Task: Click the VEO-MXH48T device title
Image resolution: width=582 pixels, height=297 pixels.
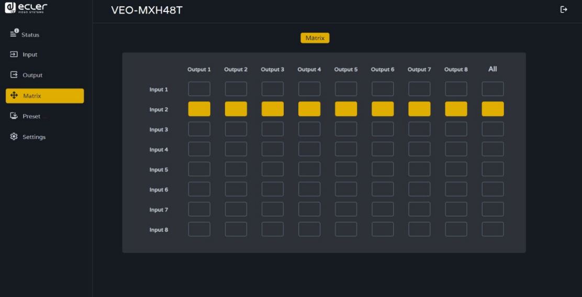Action: tap(147, 10)
